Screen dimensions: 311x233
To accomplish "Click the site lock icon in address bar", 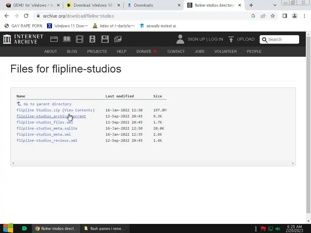I will point(38,16).
